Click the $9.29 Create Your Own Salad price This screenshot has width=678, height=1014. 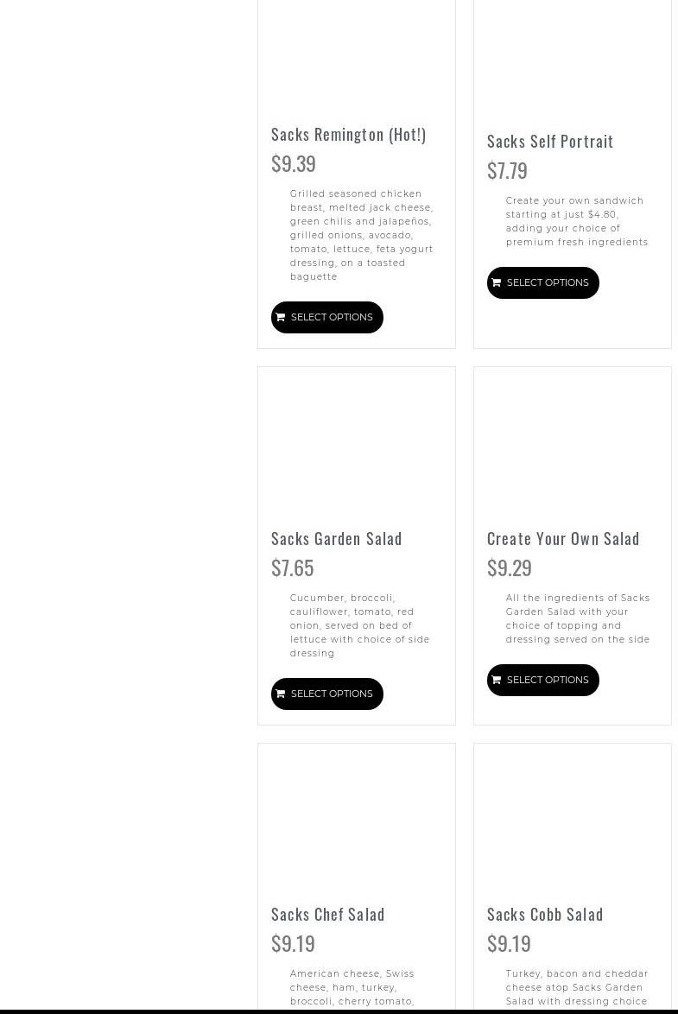click(x=510, y=567)
